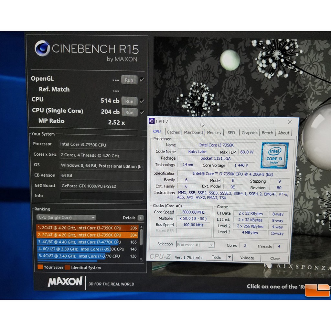Open the Mainboard tab
Image resolution: width=331 pixels, height=331 pixels.
point(193,132)
